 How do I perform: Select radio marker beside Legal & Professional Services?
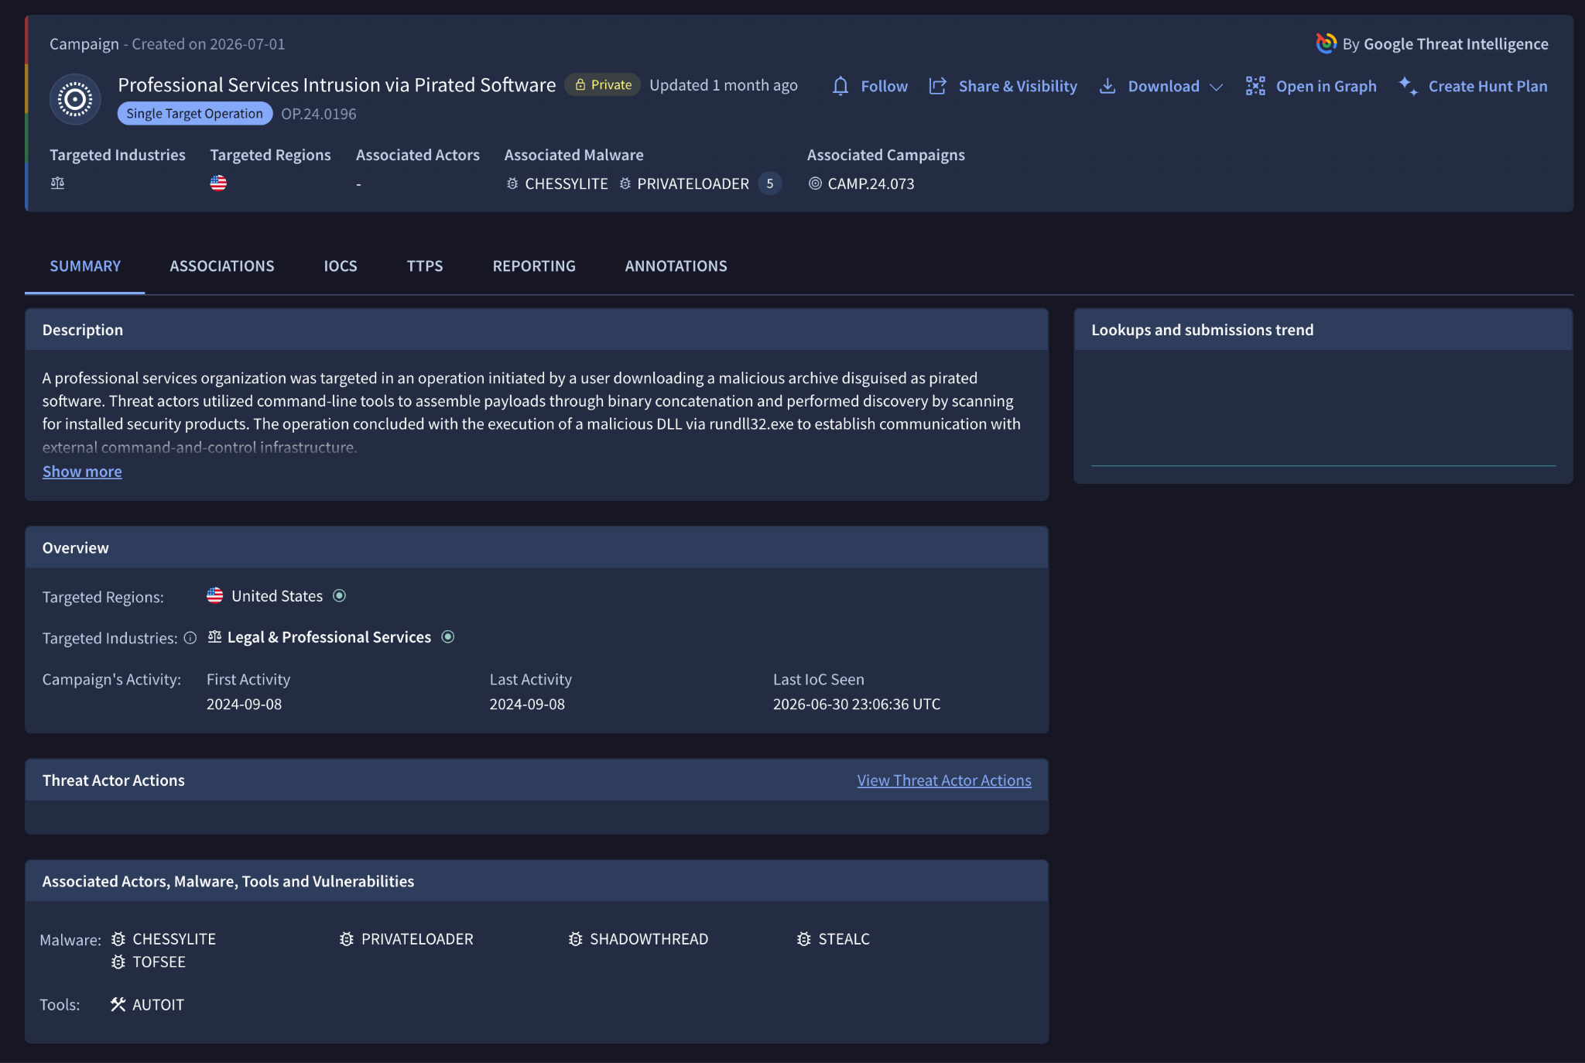coord(447,637)
